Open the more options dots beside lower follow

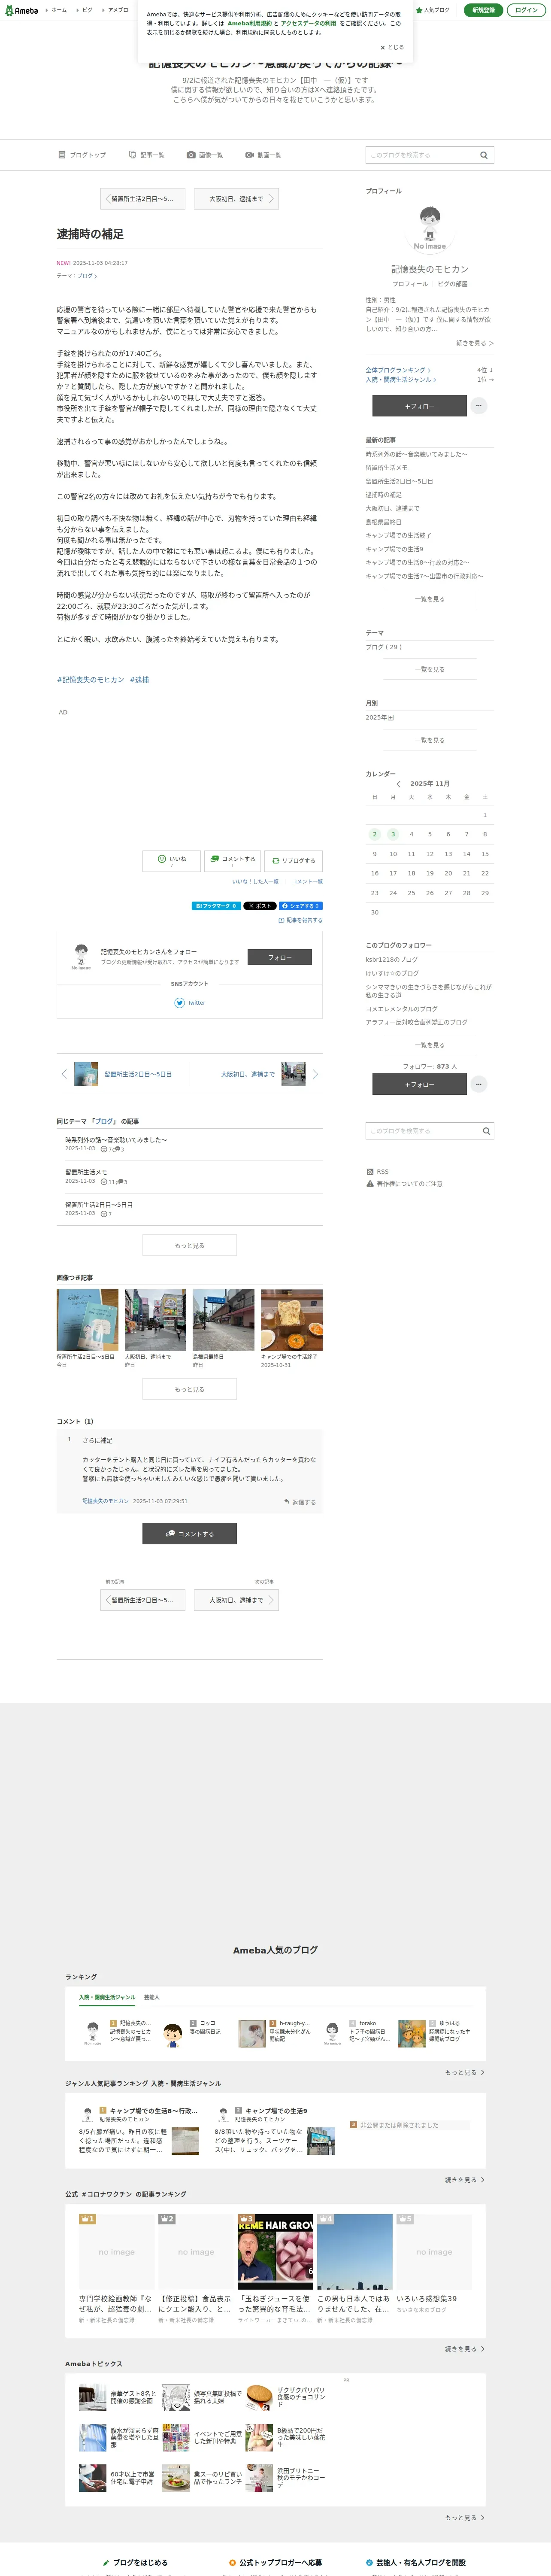(479, 1084)
